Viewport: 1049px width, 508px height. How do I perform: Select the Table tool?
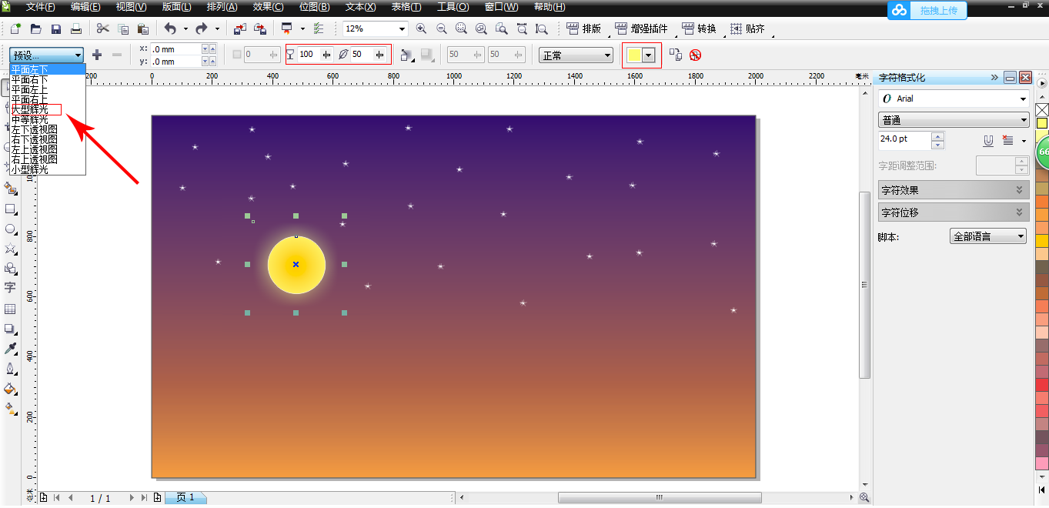pos(10,309)
